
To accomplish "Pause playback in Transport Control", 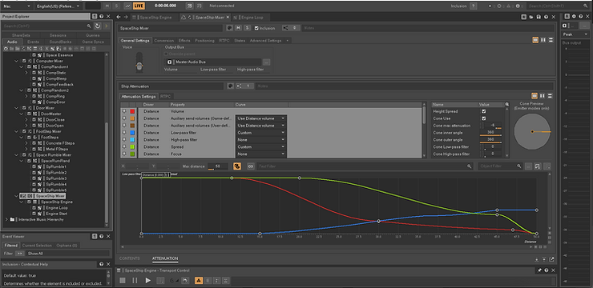I will [135, 281].
